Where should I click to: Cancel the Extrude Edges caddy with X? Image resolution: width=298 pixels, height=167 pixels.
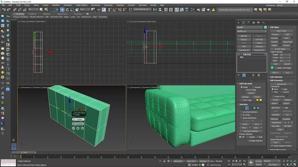pos(82,128)
